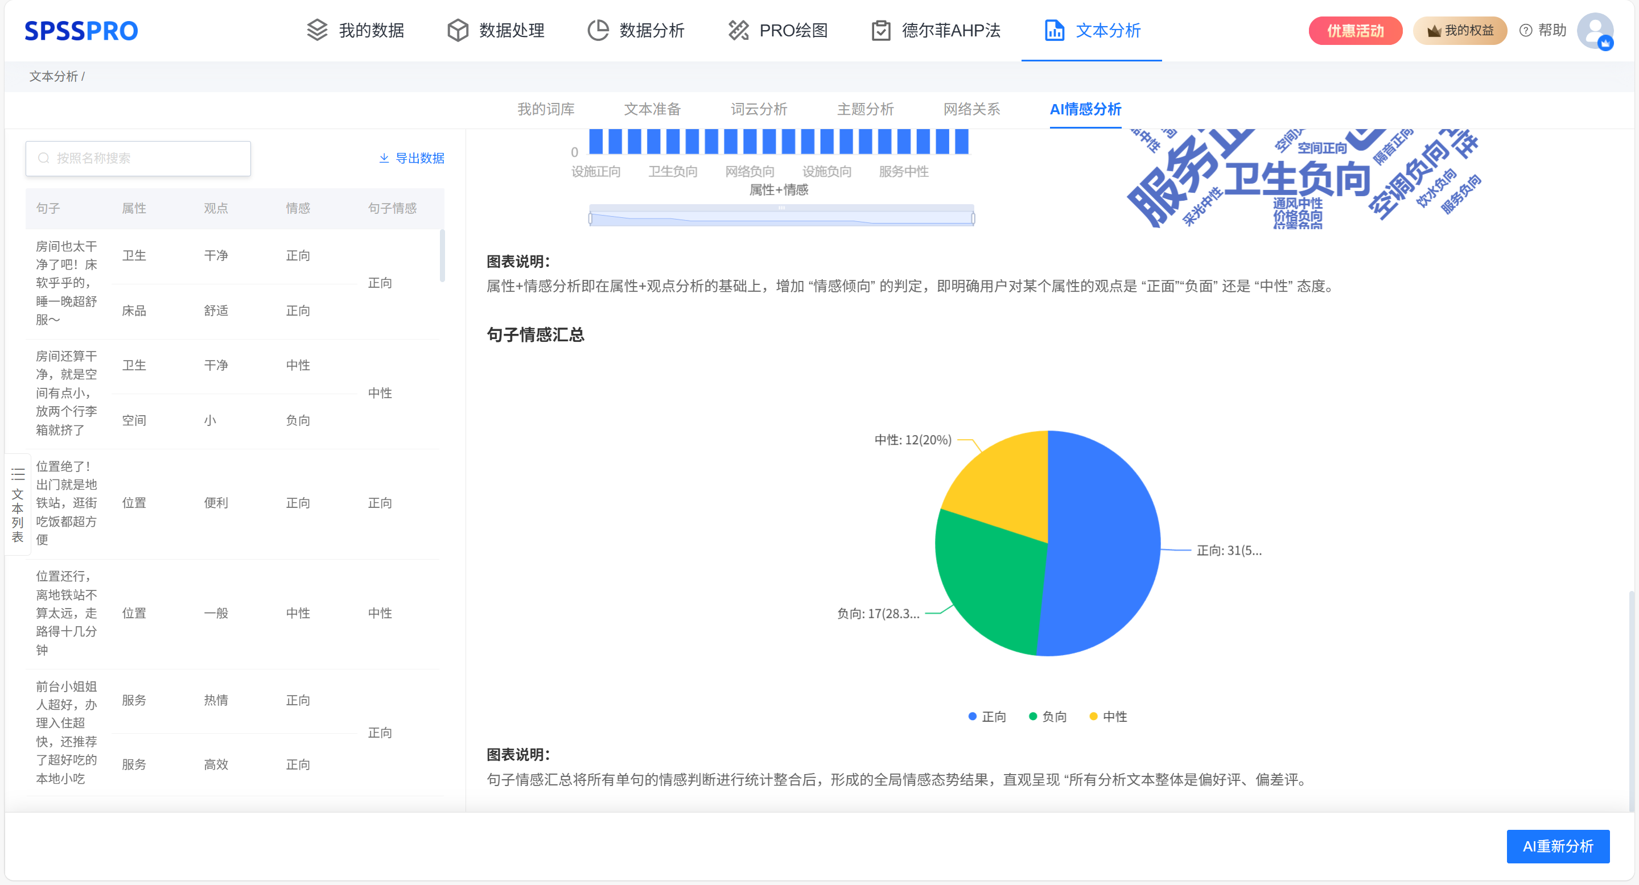Screen dimensions: 1639x885
Task: Open the user avatar profile
Action: [x=1595, y=31]
